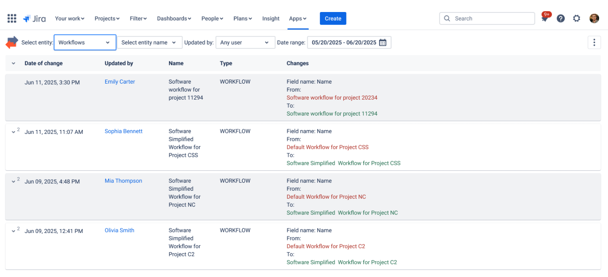
Task: Open the Apps menu
Action: [x=298, y=18]
